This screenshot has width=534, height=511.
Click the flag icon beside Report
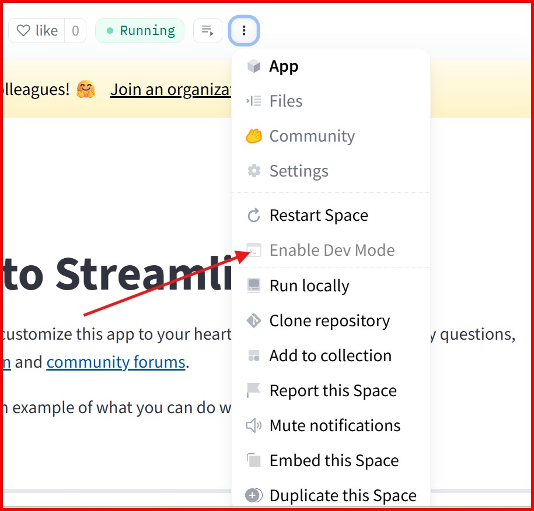tap(254, 390)
